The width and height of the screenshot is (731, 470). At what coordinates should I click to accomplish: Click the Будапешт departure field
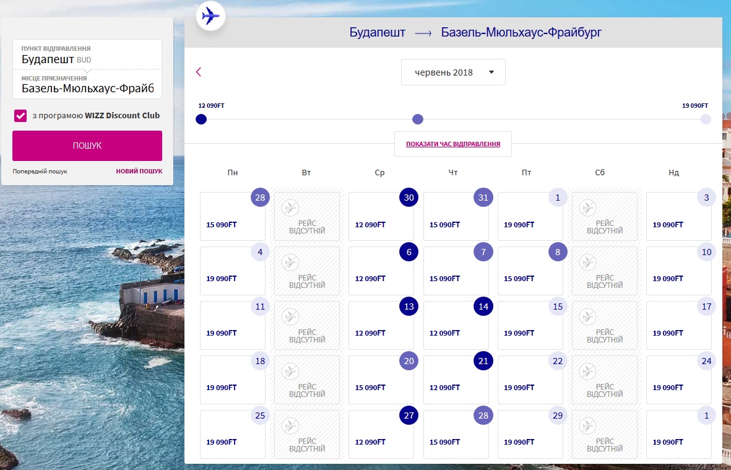[x=87, y=56]
